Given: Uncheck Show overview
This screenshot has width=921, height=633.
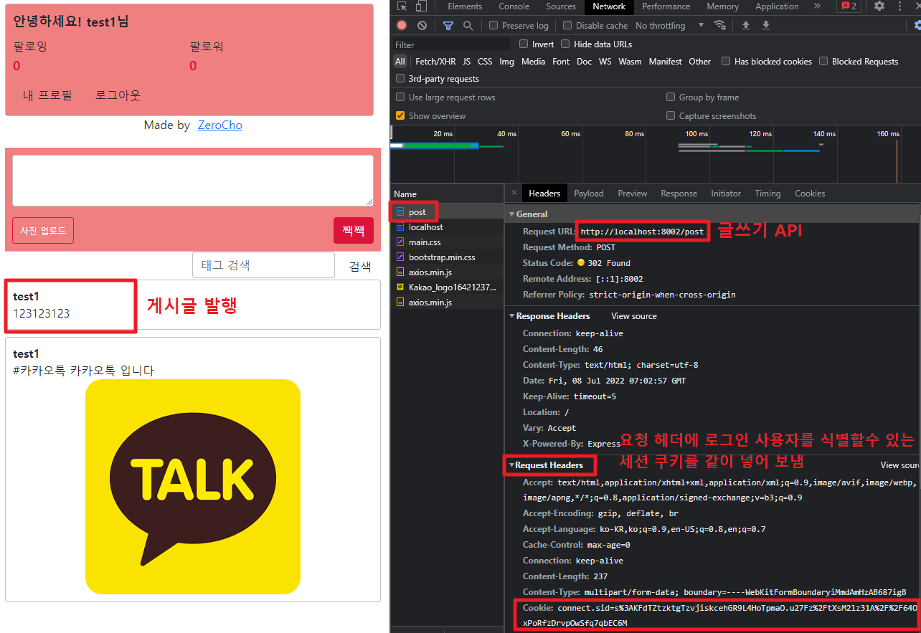Looking at the screenshot, I should [400, 115].
